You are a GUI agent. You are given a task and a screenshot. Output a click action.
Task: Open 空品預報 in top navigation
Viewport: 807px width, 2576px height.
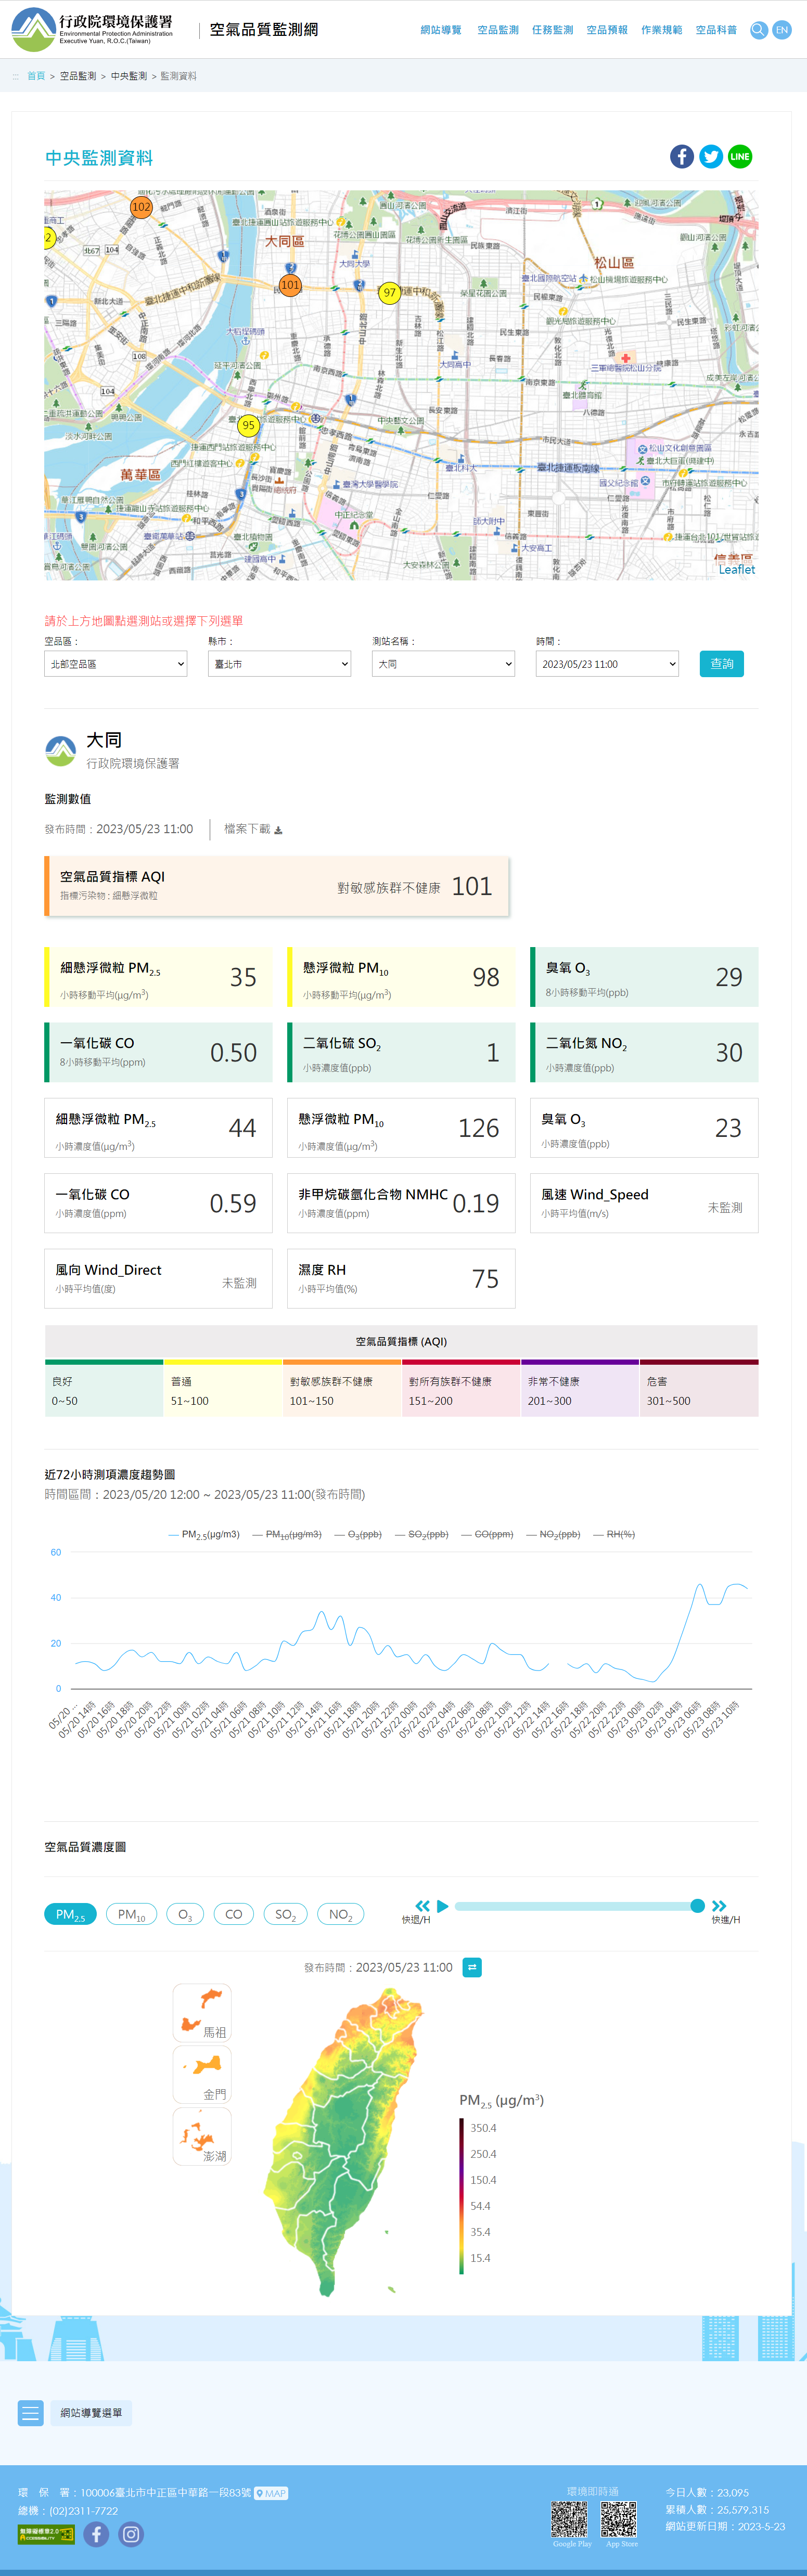606,30
